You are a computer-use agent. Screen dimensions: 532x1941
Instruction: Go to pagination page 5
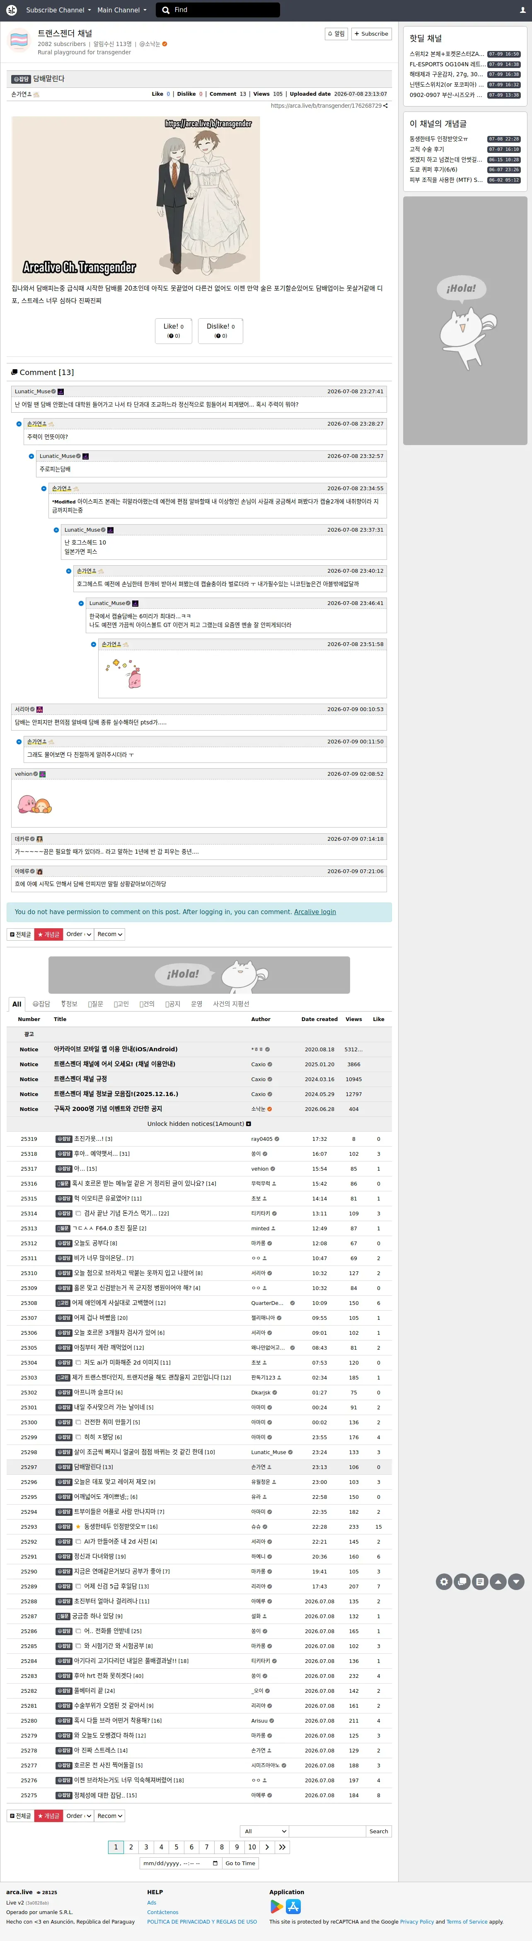coord(177,1847)
